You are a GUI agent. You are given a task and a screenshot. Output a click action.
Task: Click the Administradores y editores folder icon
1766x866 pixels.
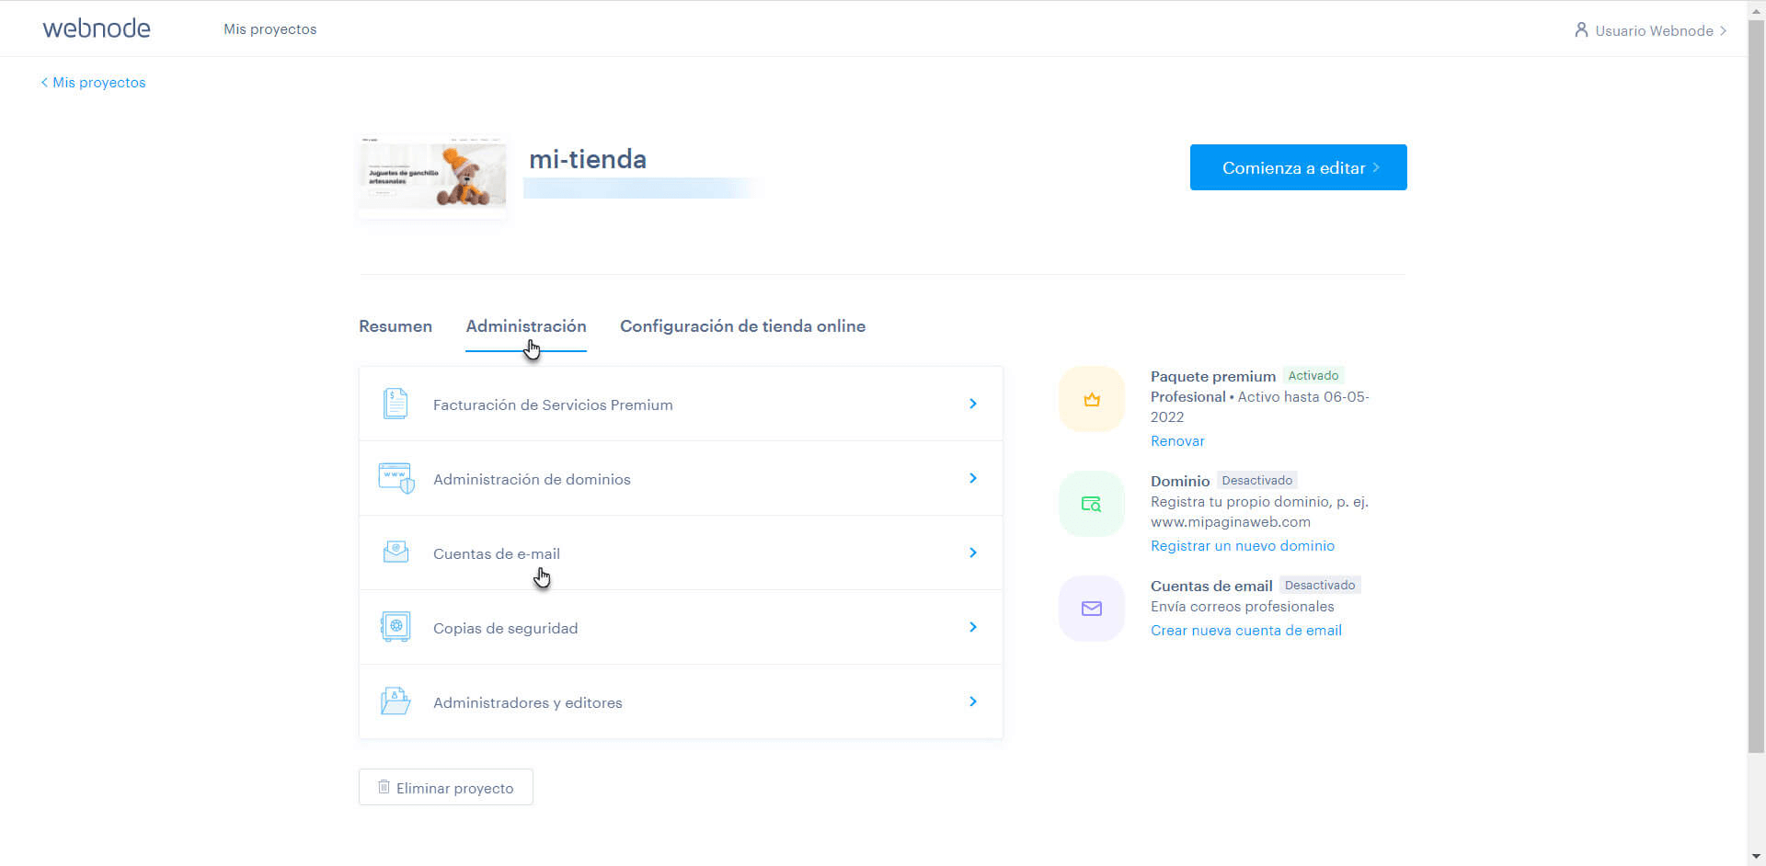(395, 701)
